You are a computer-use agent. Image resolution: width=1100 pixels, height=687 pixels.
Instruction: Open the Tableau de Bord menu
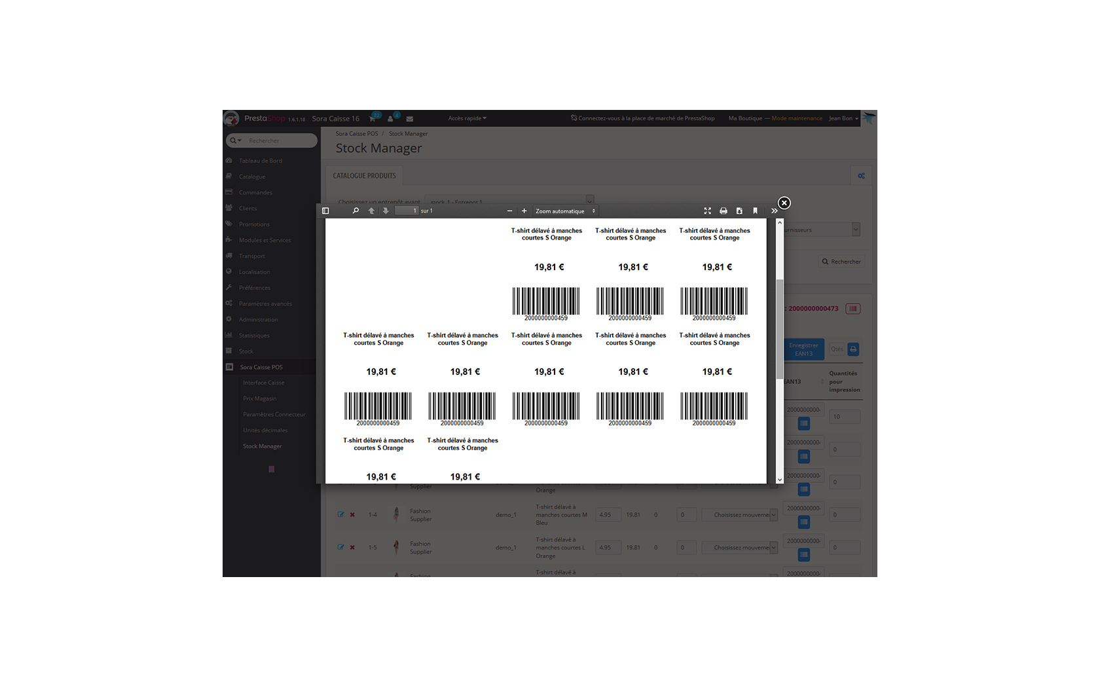(x=261, y=160)
